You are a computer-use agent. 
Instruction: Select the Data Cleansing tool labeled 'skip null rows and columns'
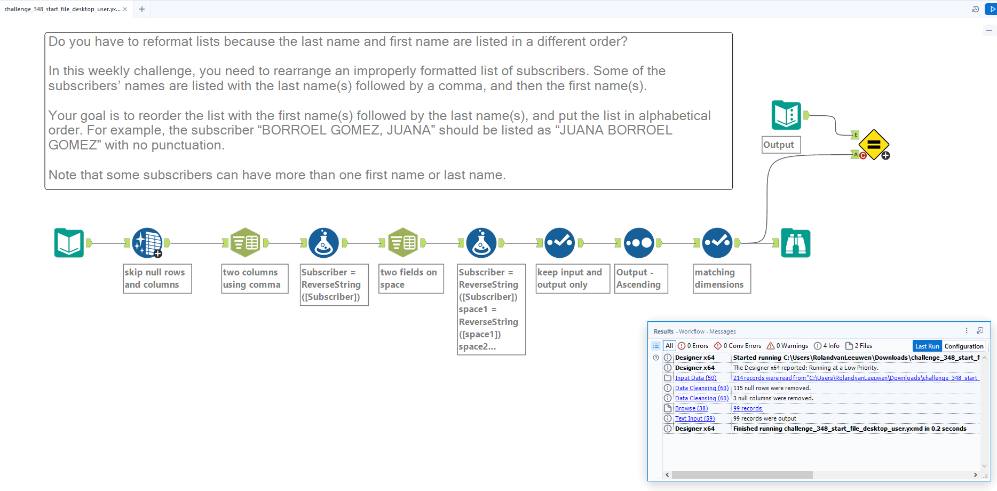pos(147,243)
